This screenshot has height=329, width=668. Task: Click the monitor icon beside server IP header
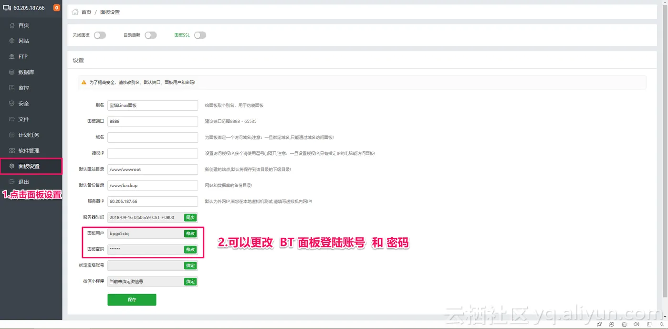coord(7,8)
